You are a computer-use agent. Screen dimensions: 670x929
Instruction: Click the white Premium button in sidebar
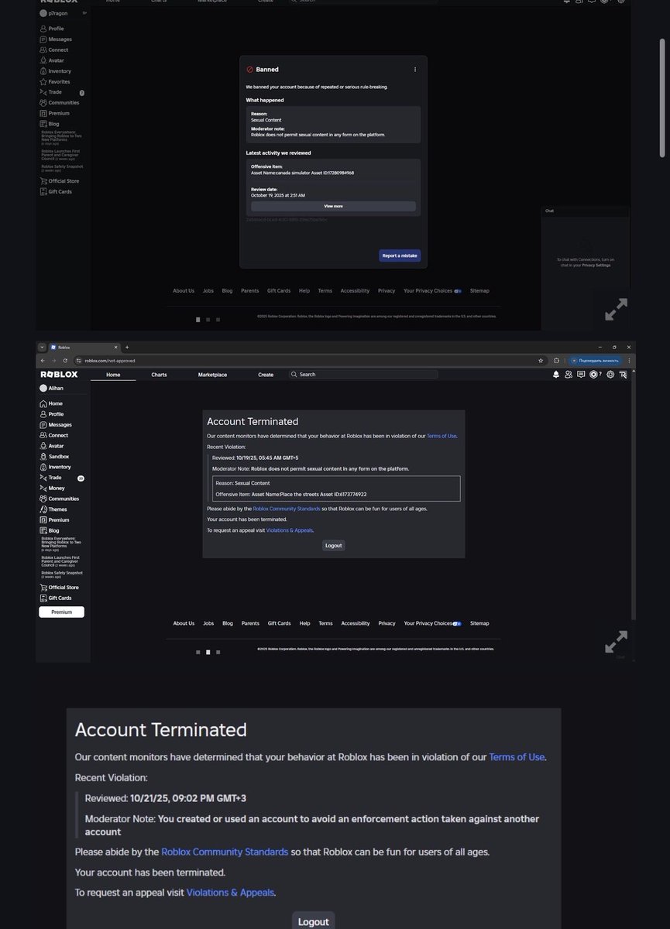pyautogui.click(x=61, y=612)
